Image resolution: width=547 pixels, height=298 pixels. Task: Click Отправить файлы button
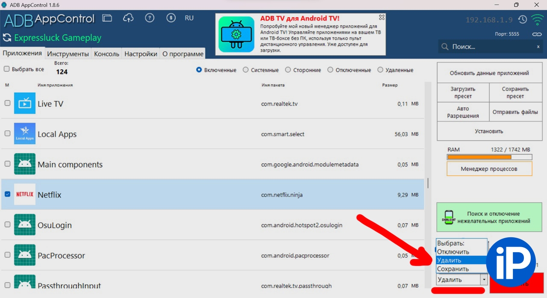515,112
